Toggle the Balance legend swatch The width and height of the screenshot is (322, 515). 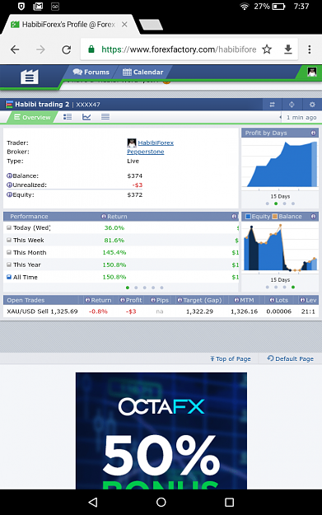click(x=275, y=217)
